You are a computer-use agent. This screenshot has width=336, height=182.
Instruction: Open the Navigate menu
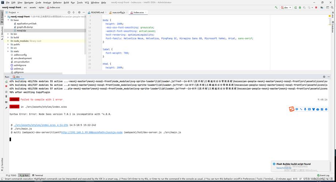(29, 3)
